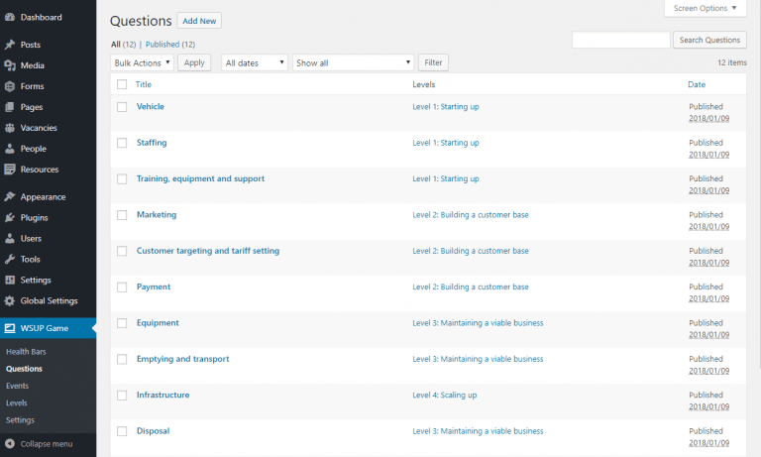The height and width of the screenshot is (457, 761).
Task: Open Level 1: Starting up on Staffing row
Action: pyautogui.click(x=446, y=143)
